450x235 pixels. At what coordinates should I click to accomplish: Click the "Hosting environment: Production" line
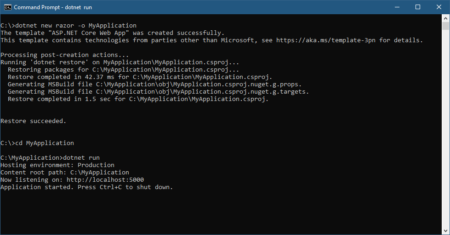click(x=57, y=165)
